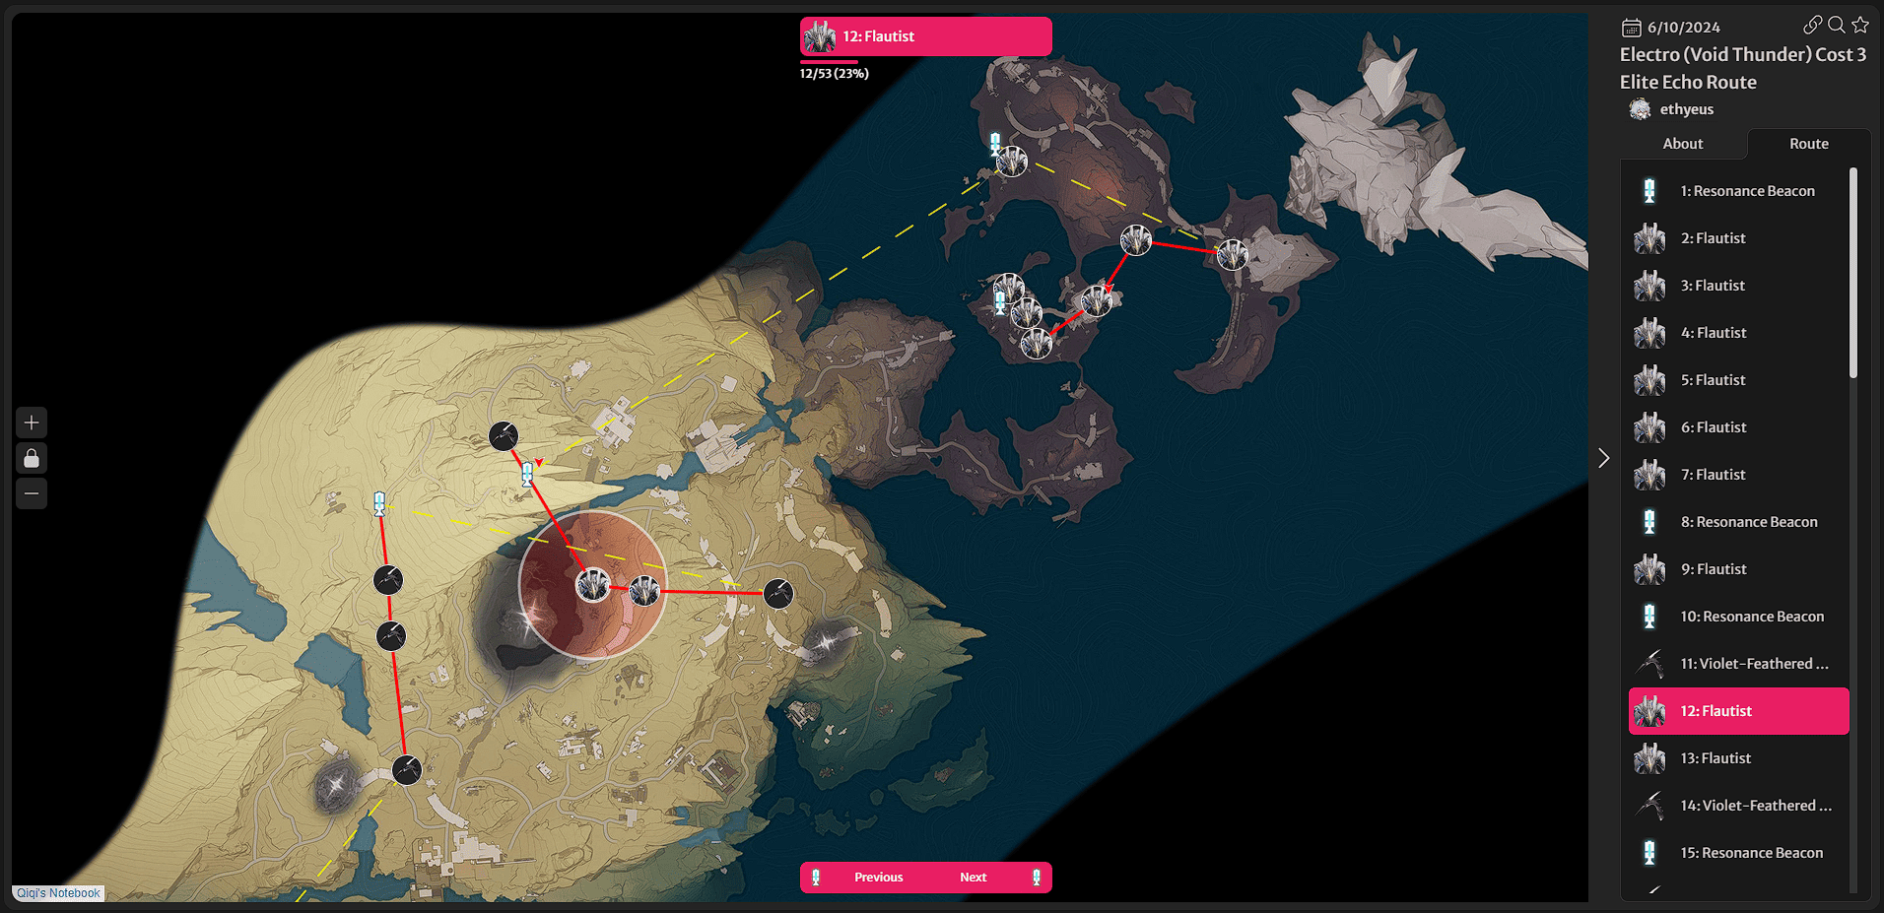Image resolution: width=1884 pixels, height=913 pixels.
Task: Click the route progress bar under the banner
Action: (x=829, y=61)
